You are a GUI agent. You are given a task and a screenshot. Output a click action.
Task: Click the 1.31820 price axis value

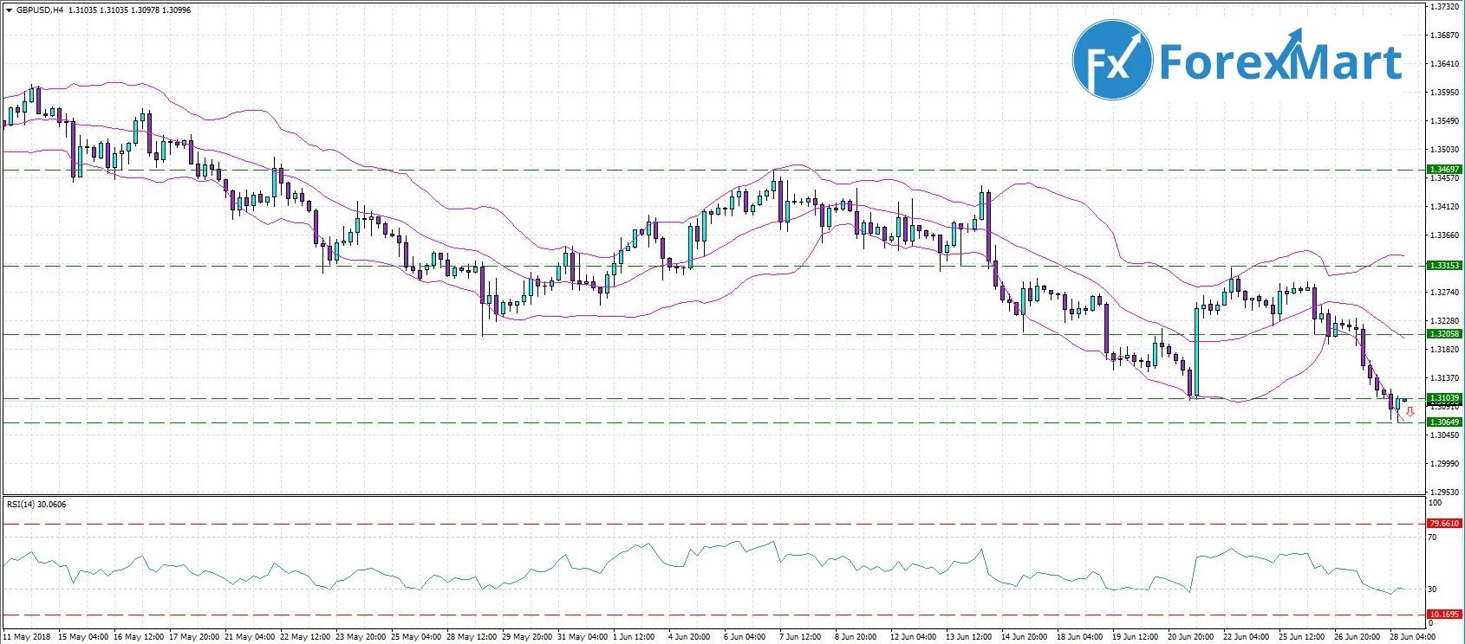1443,350
